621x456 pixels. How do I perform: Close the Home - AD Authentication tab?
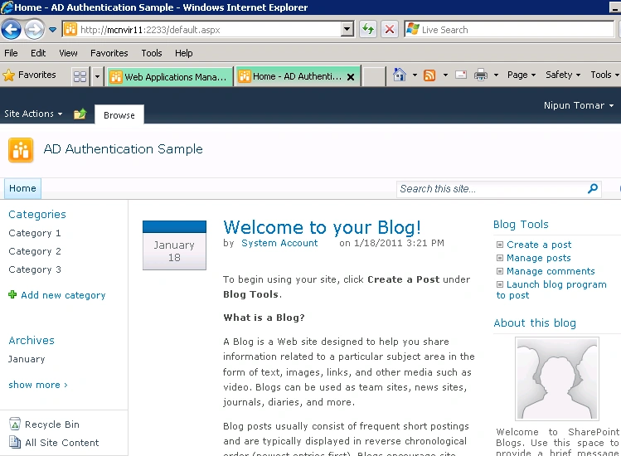coord(351,77)
